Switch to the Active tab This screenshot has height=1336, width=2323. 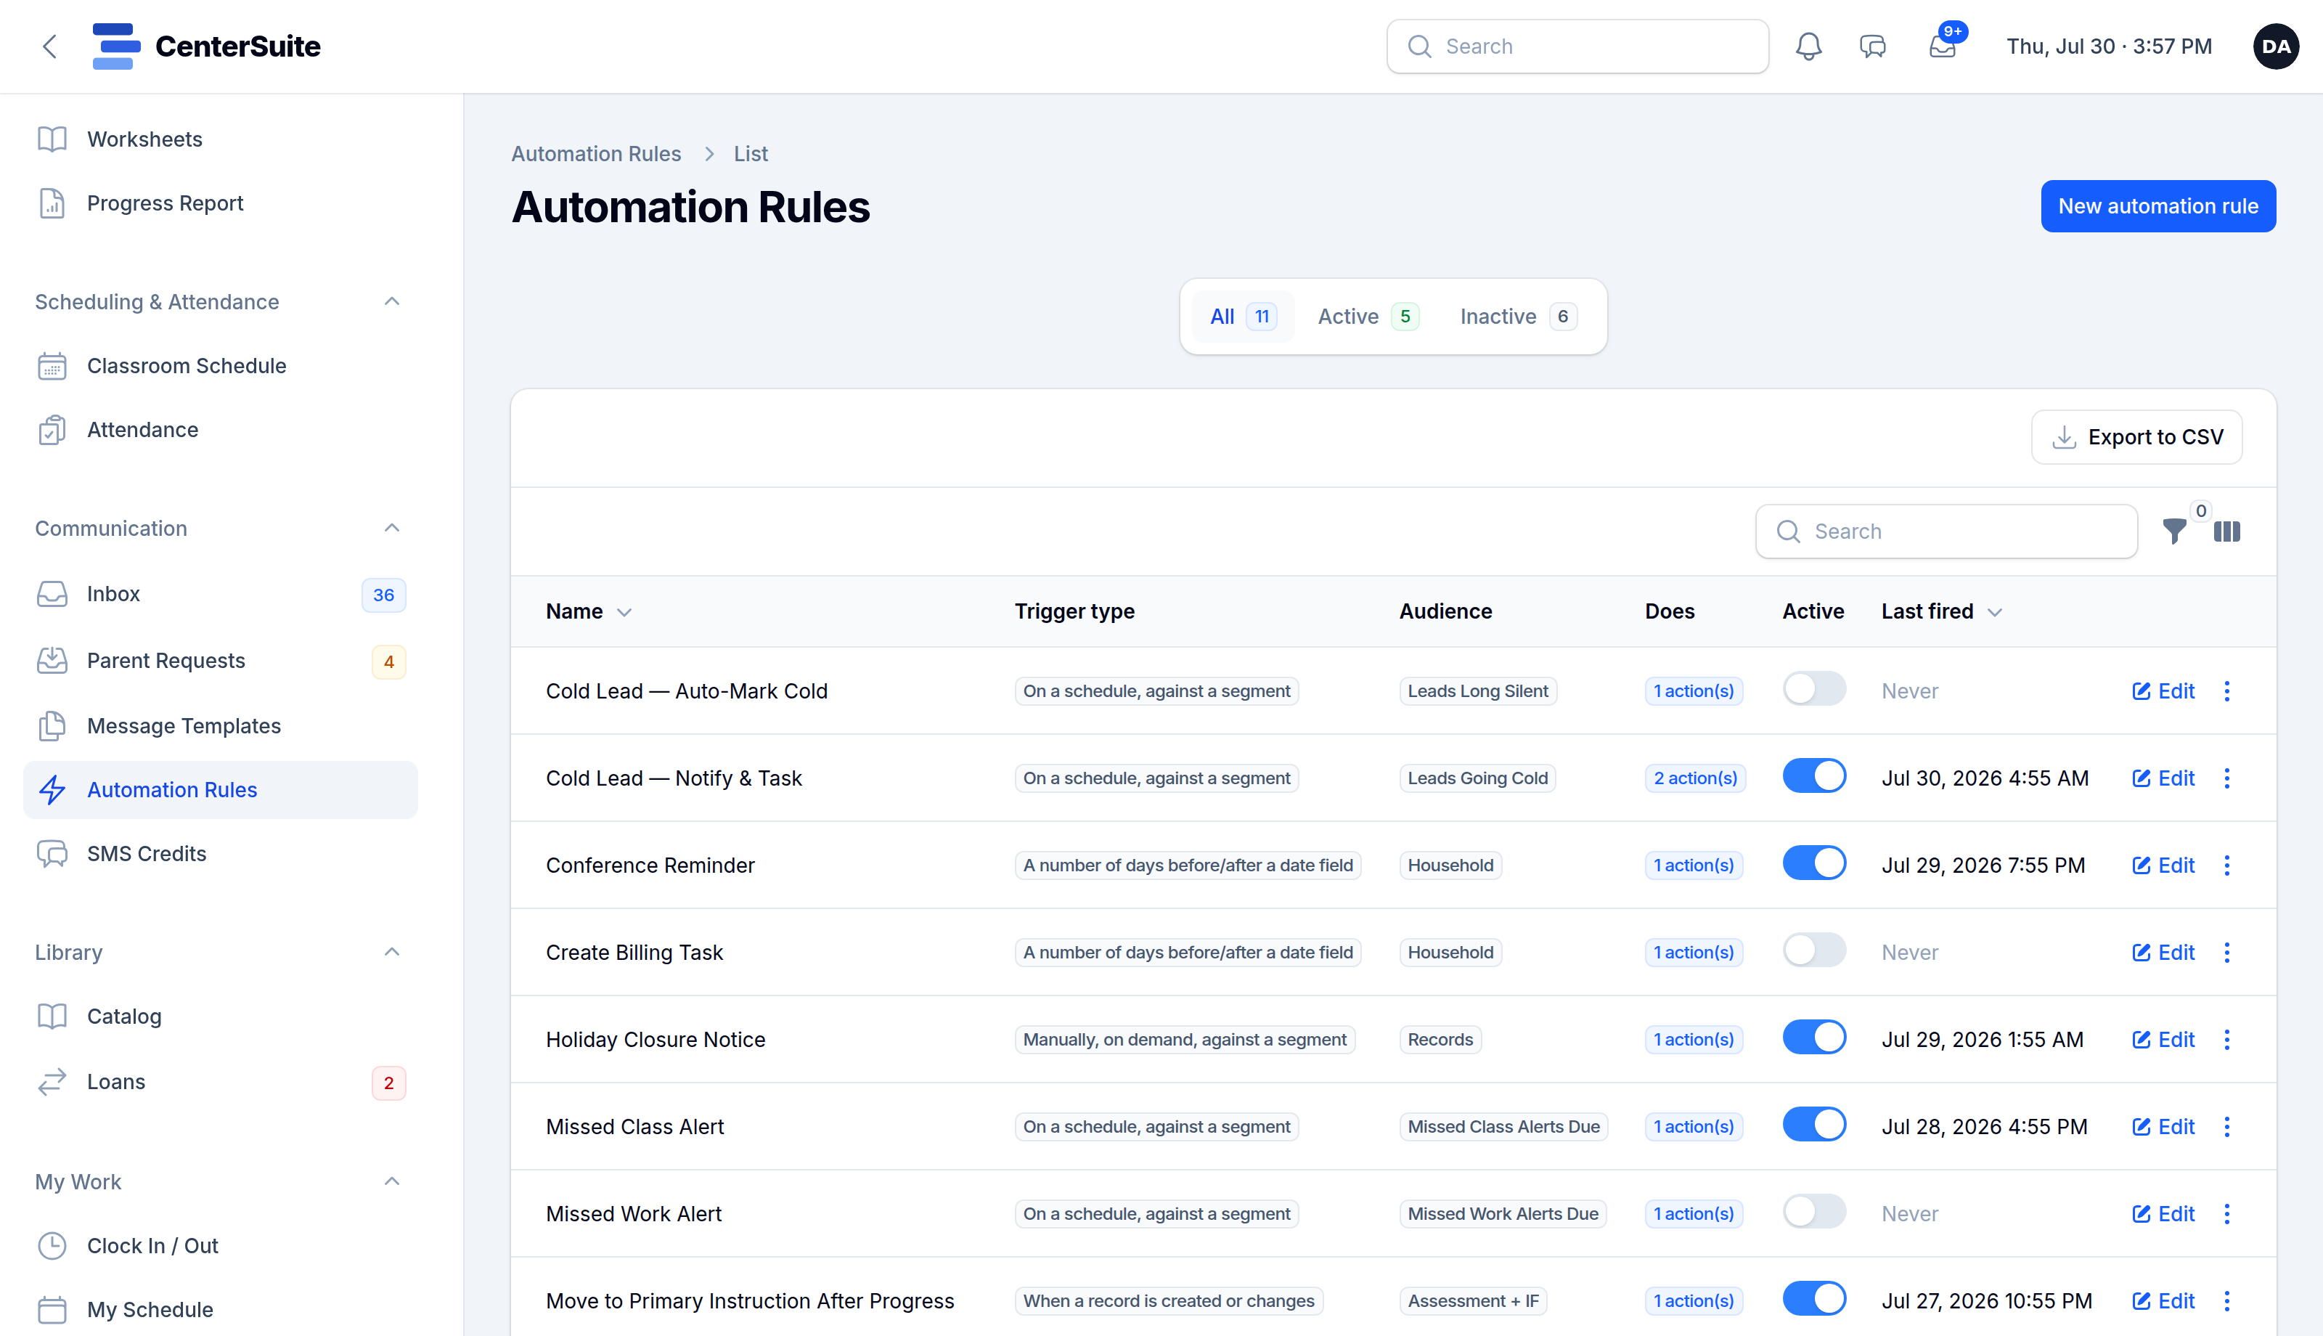tap(1368, 317)
